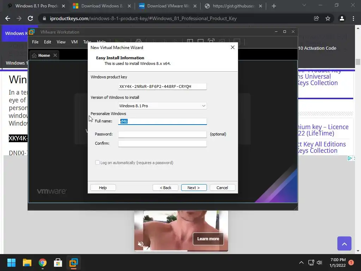Click the scroll-to-top arrow button
The height and width of the screenshot is (271, 361).
(x=344, y=243)
